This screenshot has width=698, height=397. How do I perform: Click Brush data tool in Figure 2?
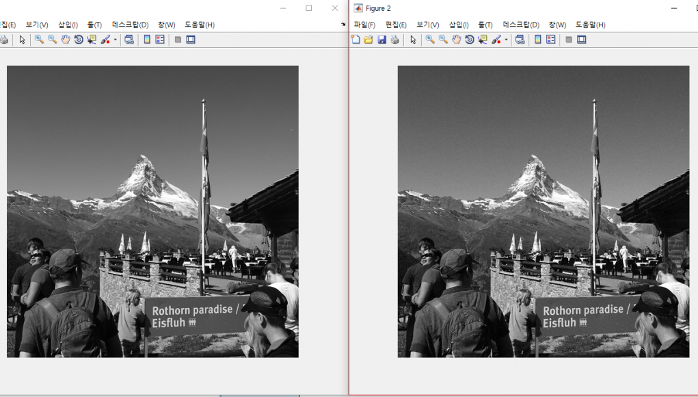(x=496, y=40)
